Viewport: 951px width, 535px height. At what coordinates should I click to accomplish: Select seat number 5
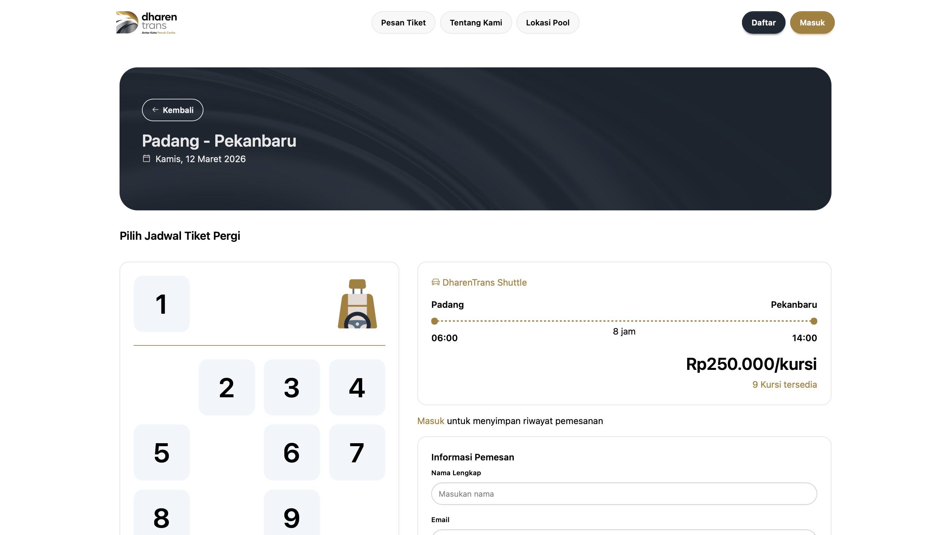tap(161, 452)
